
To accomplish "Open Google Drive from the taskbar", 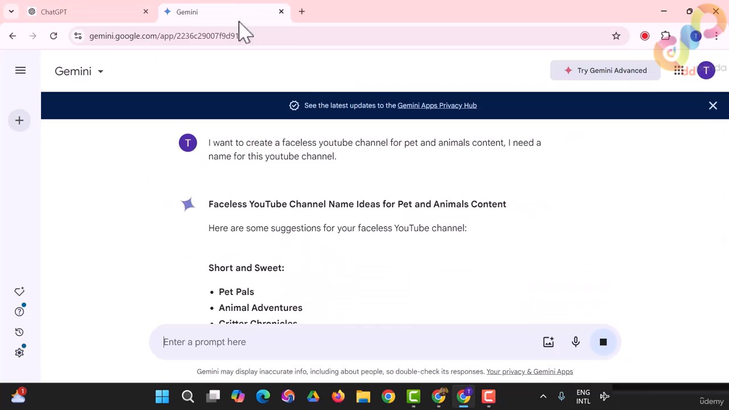I will (313, 396).
